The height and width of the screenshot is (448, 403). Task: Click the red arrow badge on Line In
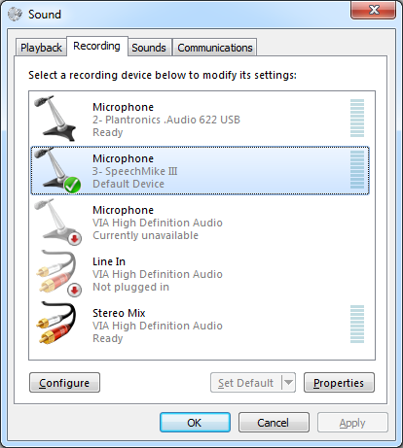click(x=74, y=290)
